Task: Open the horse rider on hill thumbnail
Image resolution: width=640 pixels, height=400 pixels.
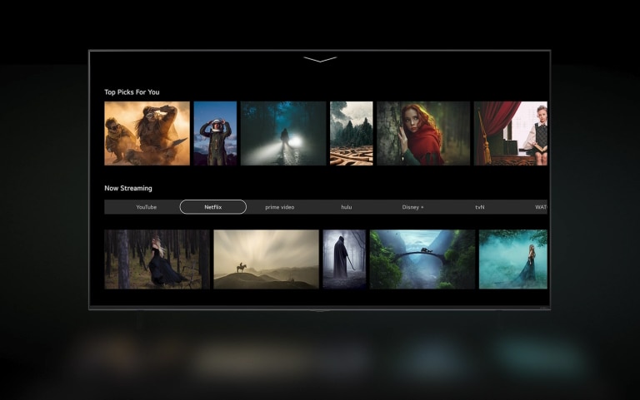Action: click(x=266, y=259)
